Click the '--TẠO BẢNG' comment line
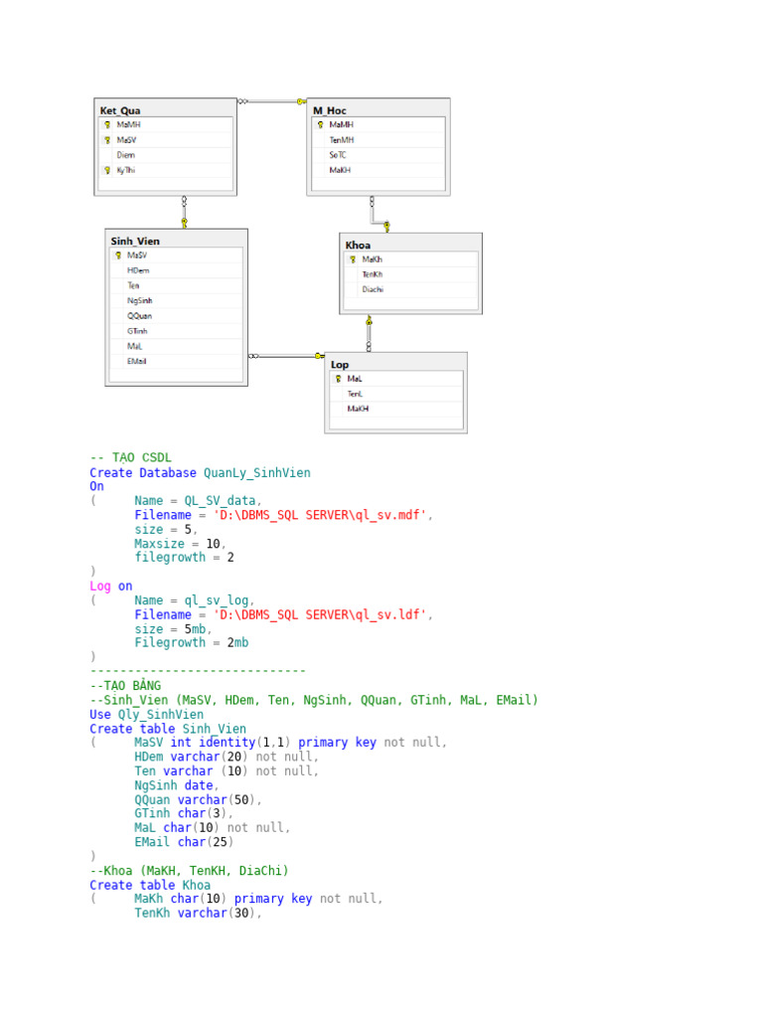 click(x=125, y=686)
